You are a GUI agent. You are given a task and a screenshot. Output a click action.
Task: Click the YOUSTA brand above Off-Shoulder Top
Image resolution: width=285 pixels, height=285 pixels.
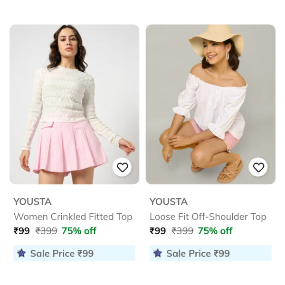(169, 201)
